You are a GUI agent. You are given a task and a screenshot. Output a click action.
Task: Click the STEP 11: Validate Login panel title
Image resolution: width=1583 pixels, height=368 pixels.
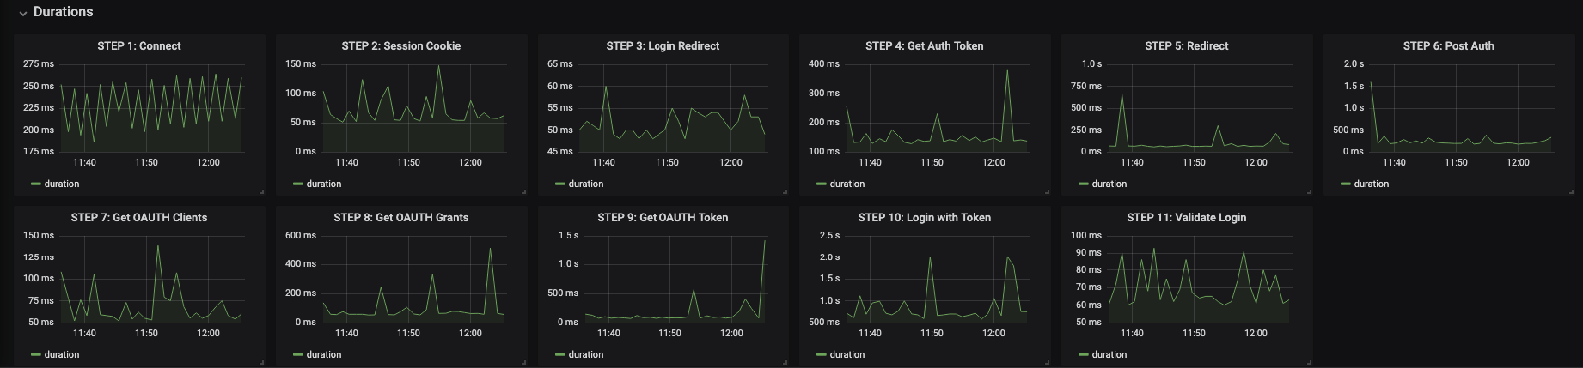(1186, 218)
